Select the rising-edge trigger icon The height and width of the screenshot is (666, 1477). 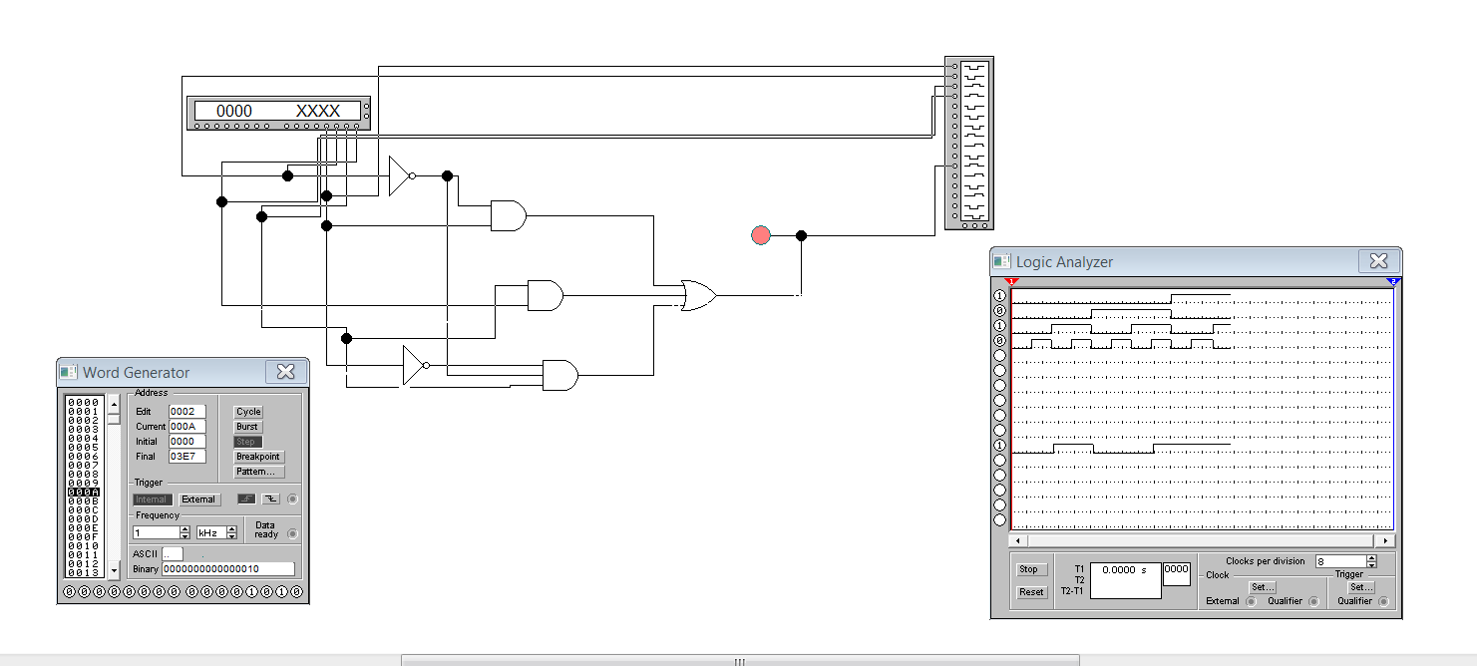pyautogui.click(x=246, y=499)
